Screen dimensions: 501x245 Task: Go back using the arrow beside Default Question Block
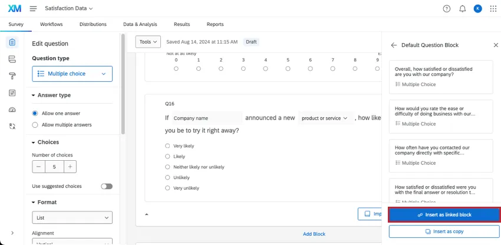394,45
